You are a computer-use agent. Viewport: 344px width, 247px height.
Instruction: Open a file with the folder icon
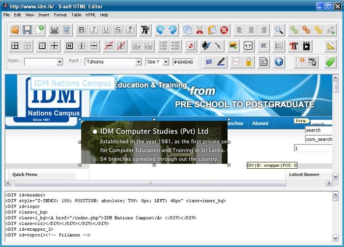pos(15,30)
